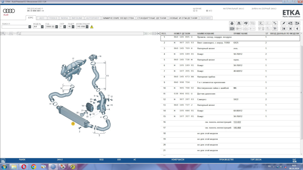The width and height of the screenshot is (303, 170).
Task: Click the ПРЕДЛОЖЕНИЕ FI 8K-8-000 001 link
Action: pos(35,11)
